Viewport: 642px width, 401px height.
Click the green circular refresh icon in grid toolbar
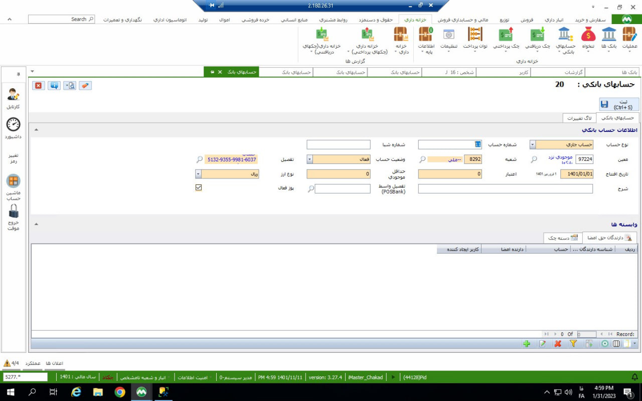click(x=605, y=344)
